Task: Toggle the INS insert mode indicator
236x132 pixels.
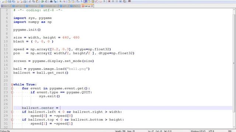Action: click(230, 131)
